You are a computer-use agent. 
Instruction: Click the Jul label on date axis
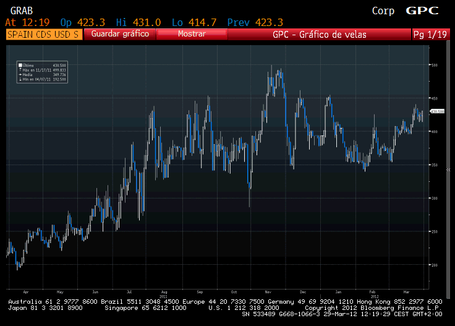pyautogui.click(x=129, y=292)
